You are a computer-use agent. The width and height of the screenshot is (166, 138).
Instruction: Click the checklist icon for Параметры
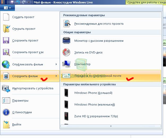point(6,101)
